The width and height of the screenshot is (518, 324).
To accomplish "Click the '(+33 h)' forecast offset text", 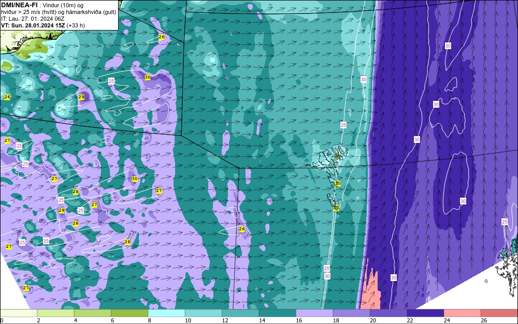I will coord(76,25).
